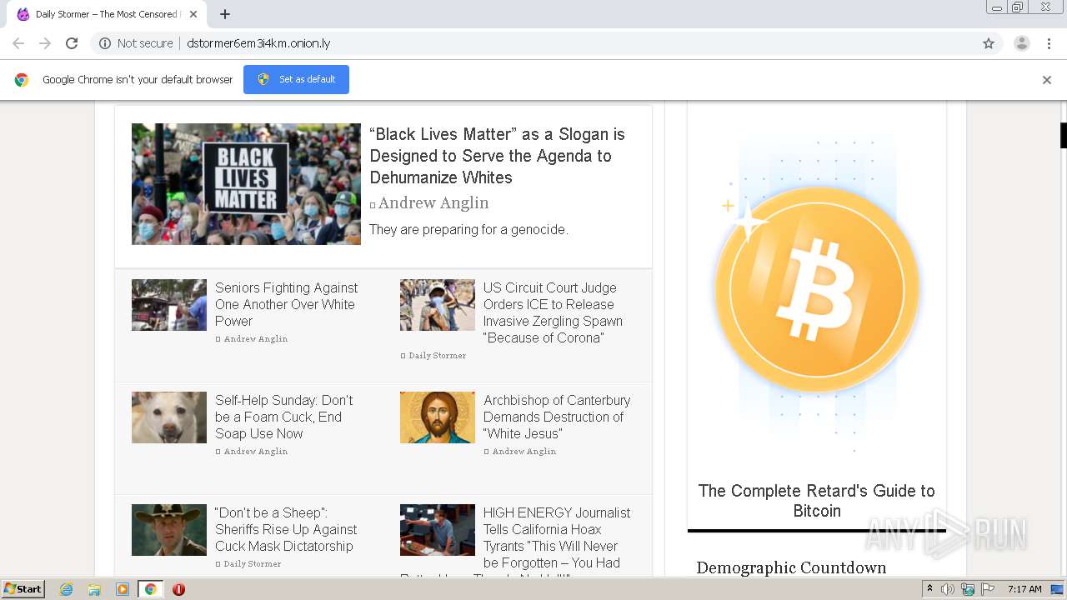Open File Explorer folder taskbar icon

tap(94, 589)
